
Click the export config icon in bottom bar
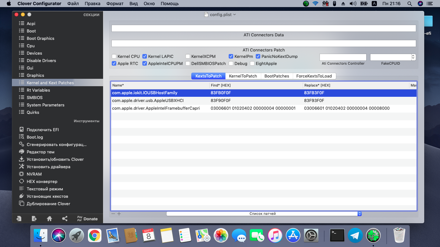34,219
